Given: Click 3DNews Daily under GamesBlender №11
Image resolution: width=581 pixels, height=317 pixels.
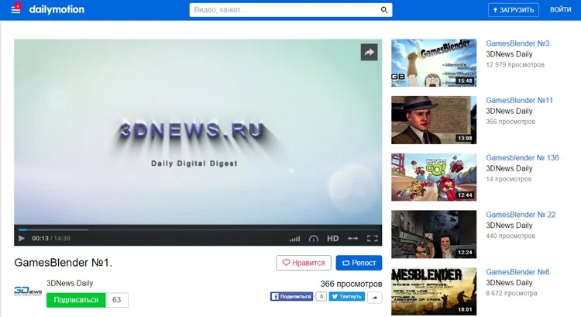Looking at the screenshot, I should (509, 112).
